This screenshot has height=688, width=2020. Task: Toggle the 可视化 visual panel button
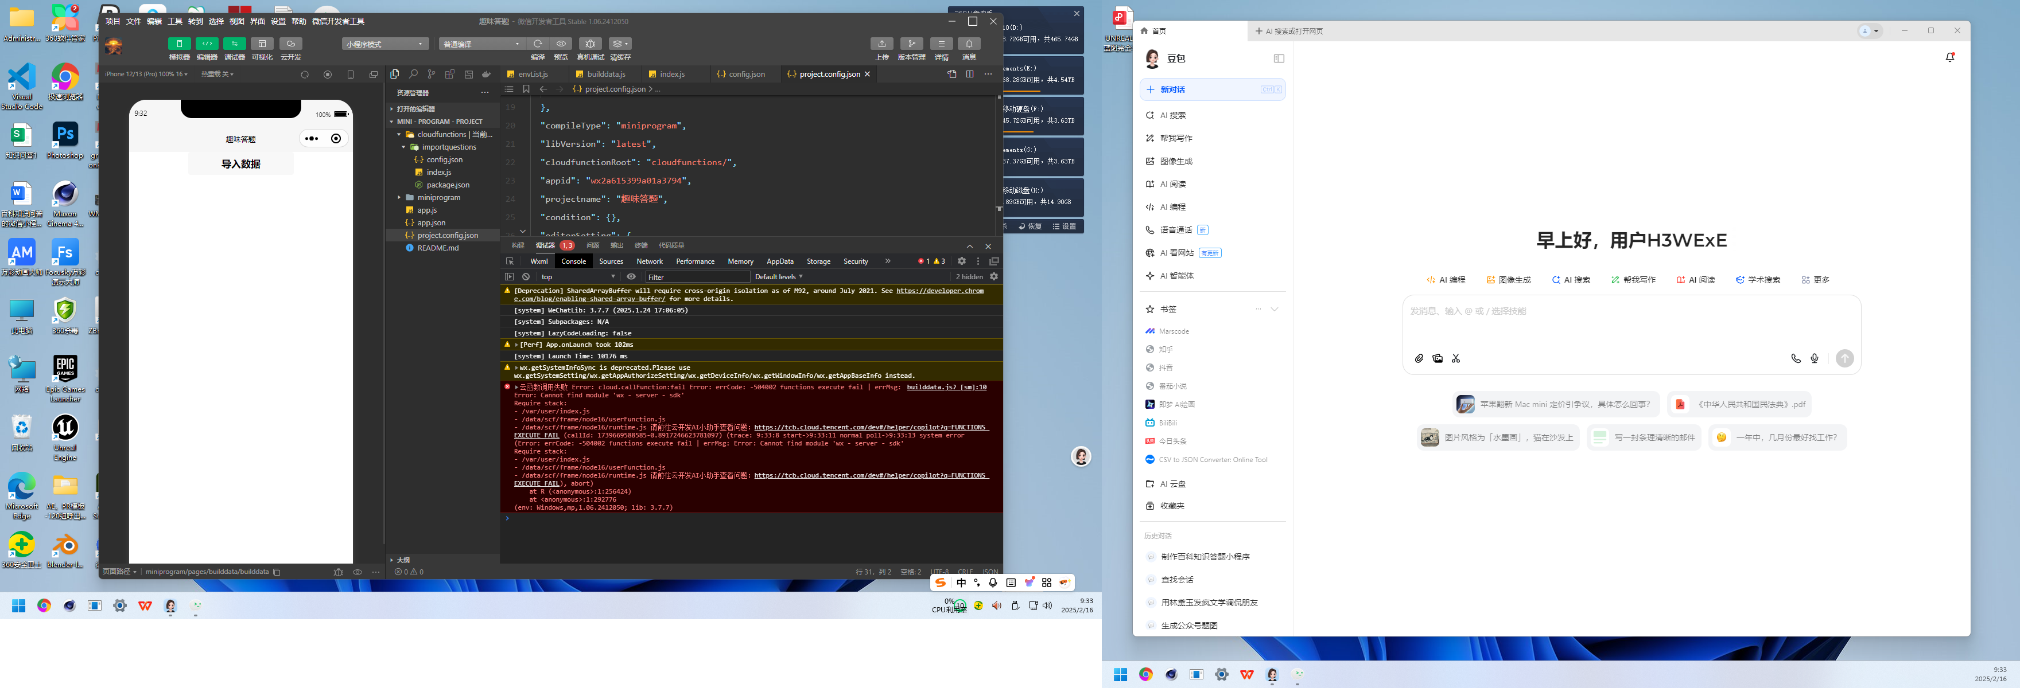click(262, 44)
